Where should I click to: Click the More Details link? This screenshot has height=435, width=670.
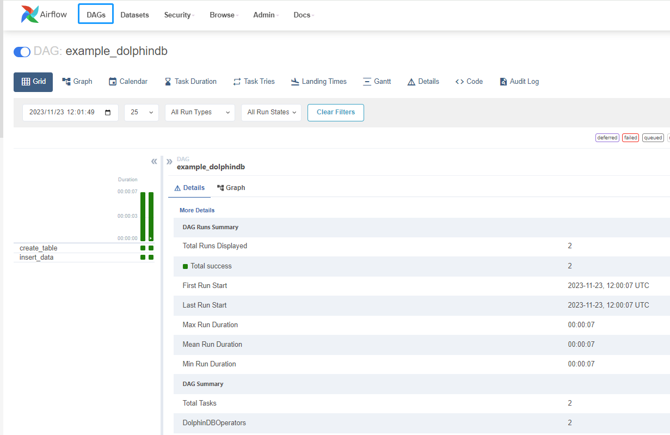197,210
